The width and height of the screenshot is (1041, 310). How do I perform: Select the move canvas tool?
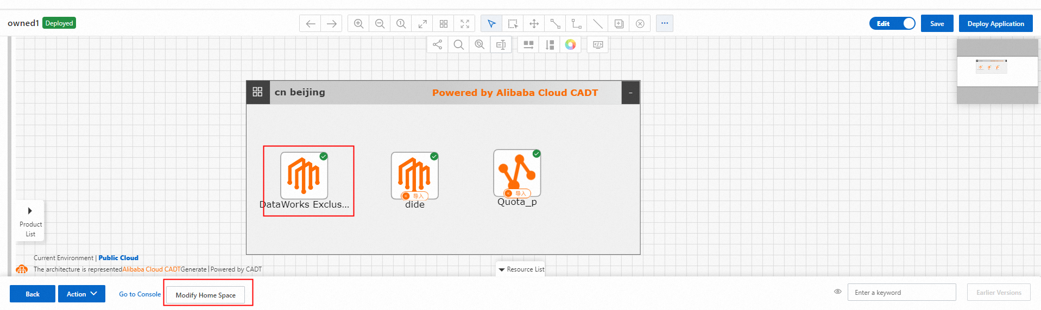(534, 24)
